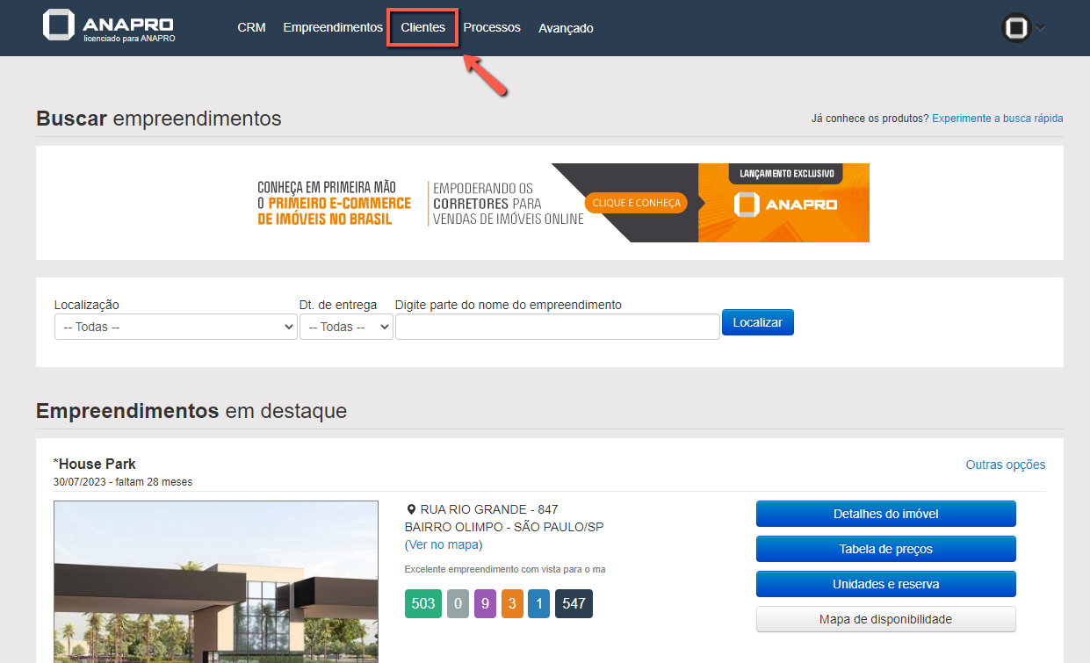Image resolution: width=1090 pixels, height=663 pixels.
Task: Open the user profile avatar menu
Action: pyautogui.click(x=1016, y=28)
